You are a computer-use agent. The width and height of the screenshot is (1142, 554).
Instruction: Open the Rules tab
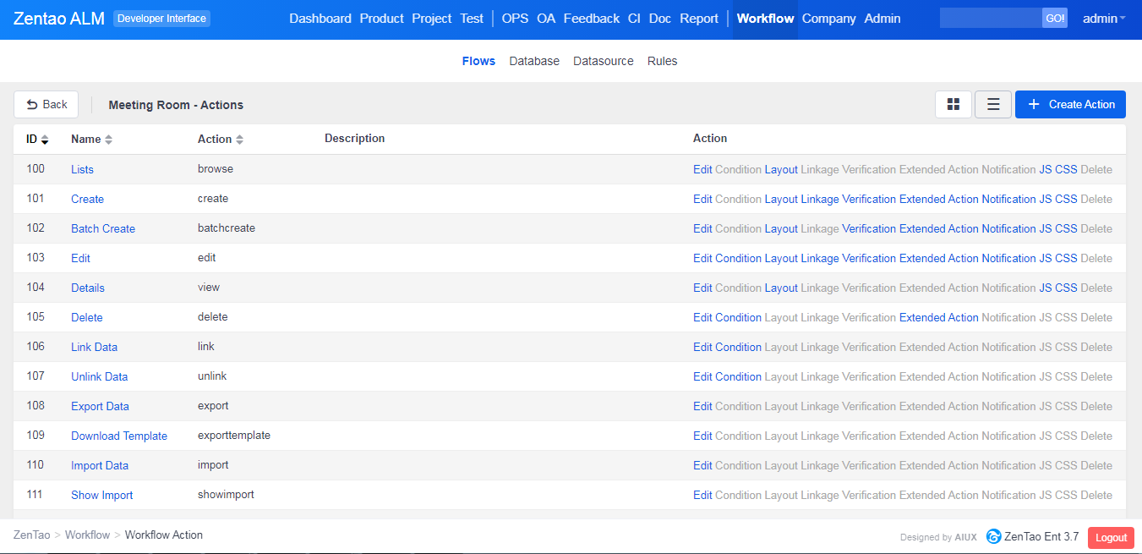(662, 61)
